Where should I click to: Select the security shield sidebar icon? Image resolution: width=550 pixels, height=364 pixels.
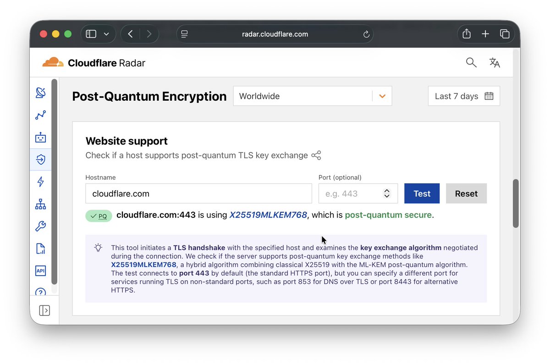41,160
